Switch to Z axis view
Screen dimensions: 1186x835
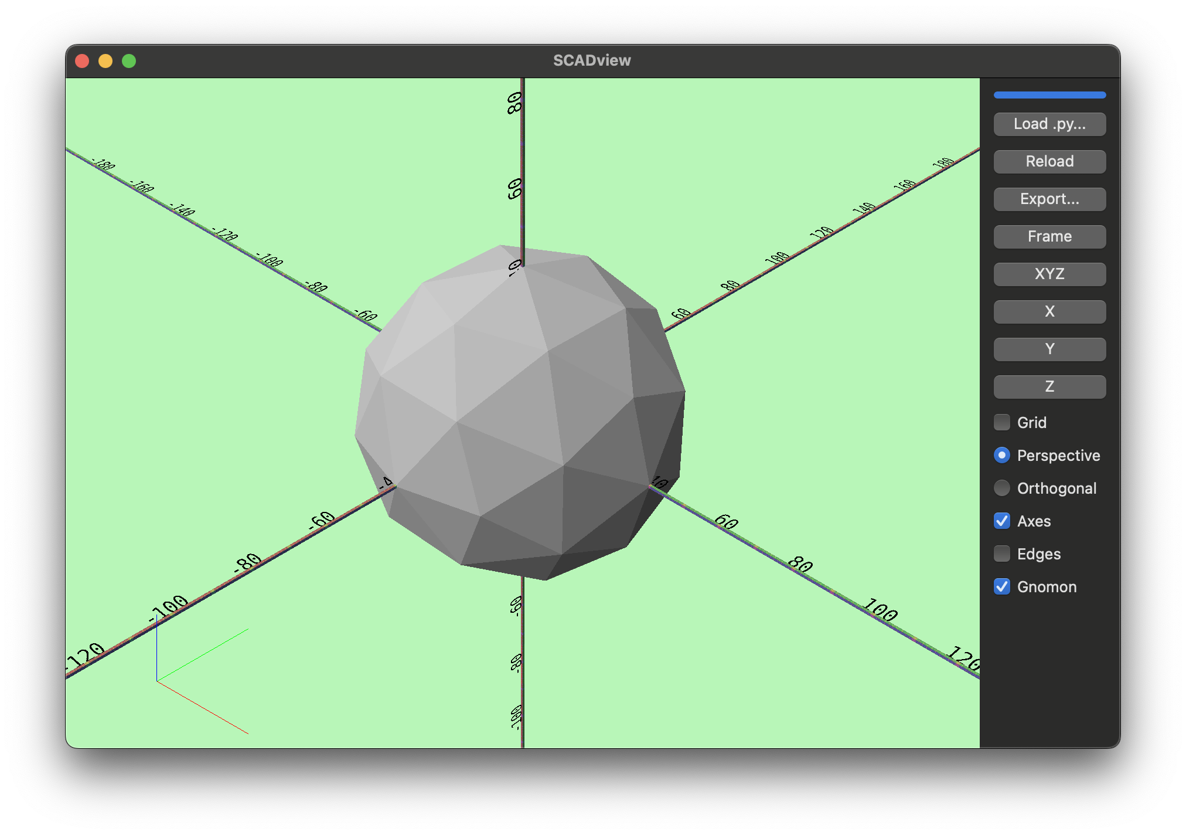pos(1049,386)
